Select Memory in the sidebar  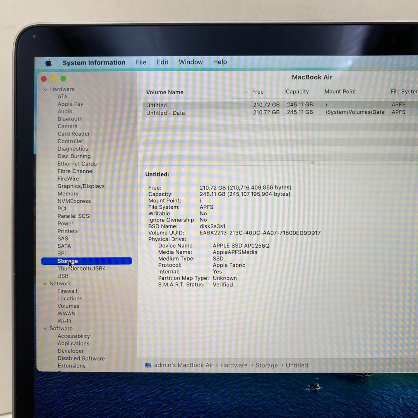(68, 194)
